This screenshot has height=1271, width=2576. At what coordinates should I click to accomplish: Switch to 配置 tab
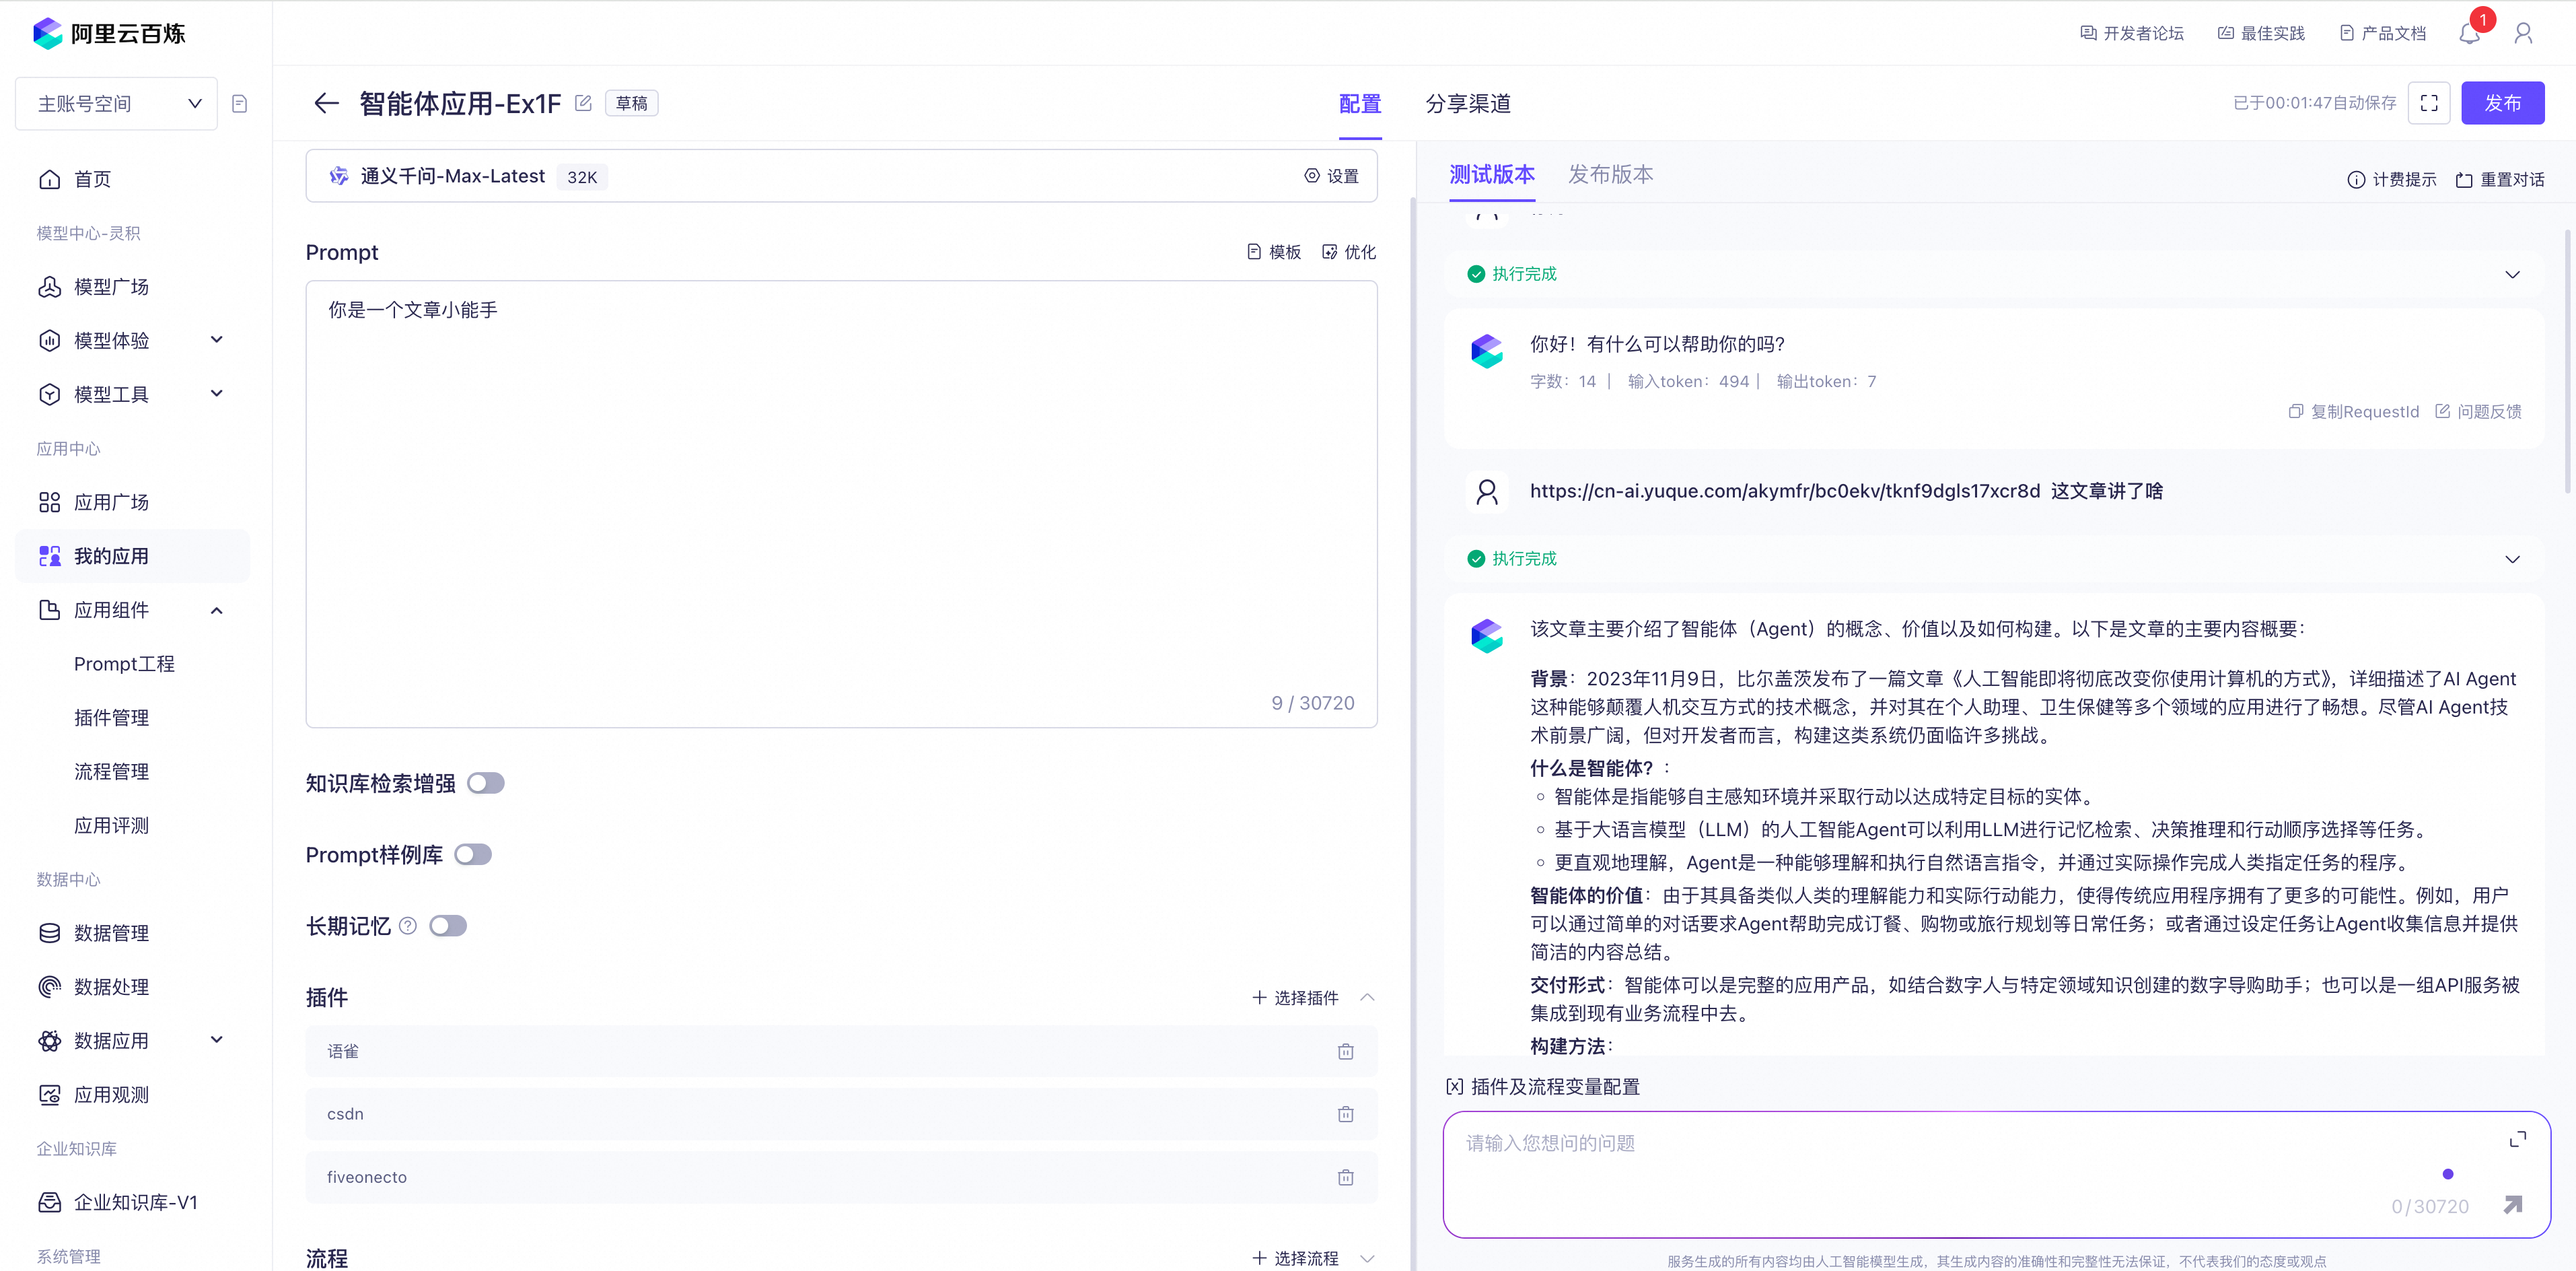[1360, 104]
